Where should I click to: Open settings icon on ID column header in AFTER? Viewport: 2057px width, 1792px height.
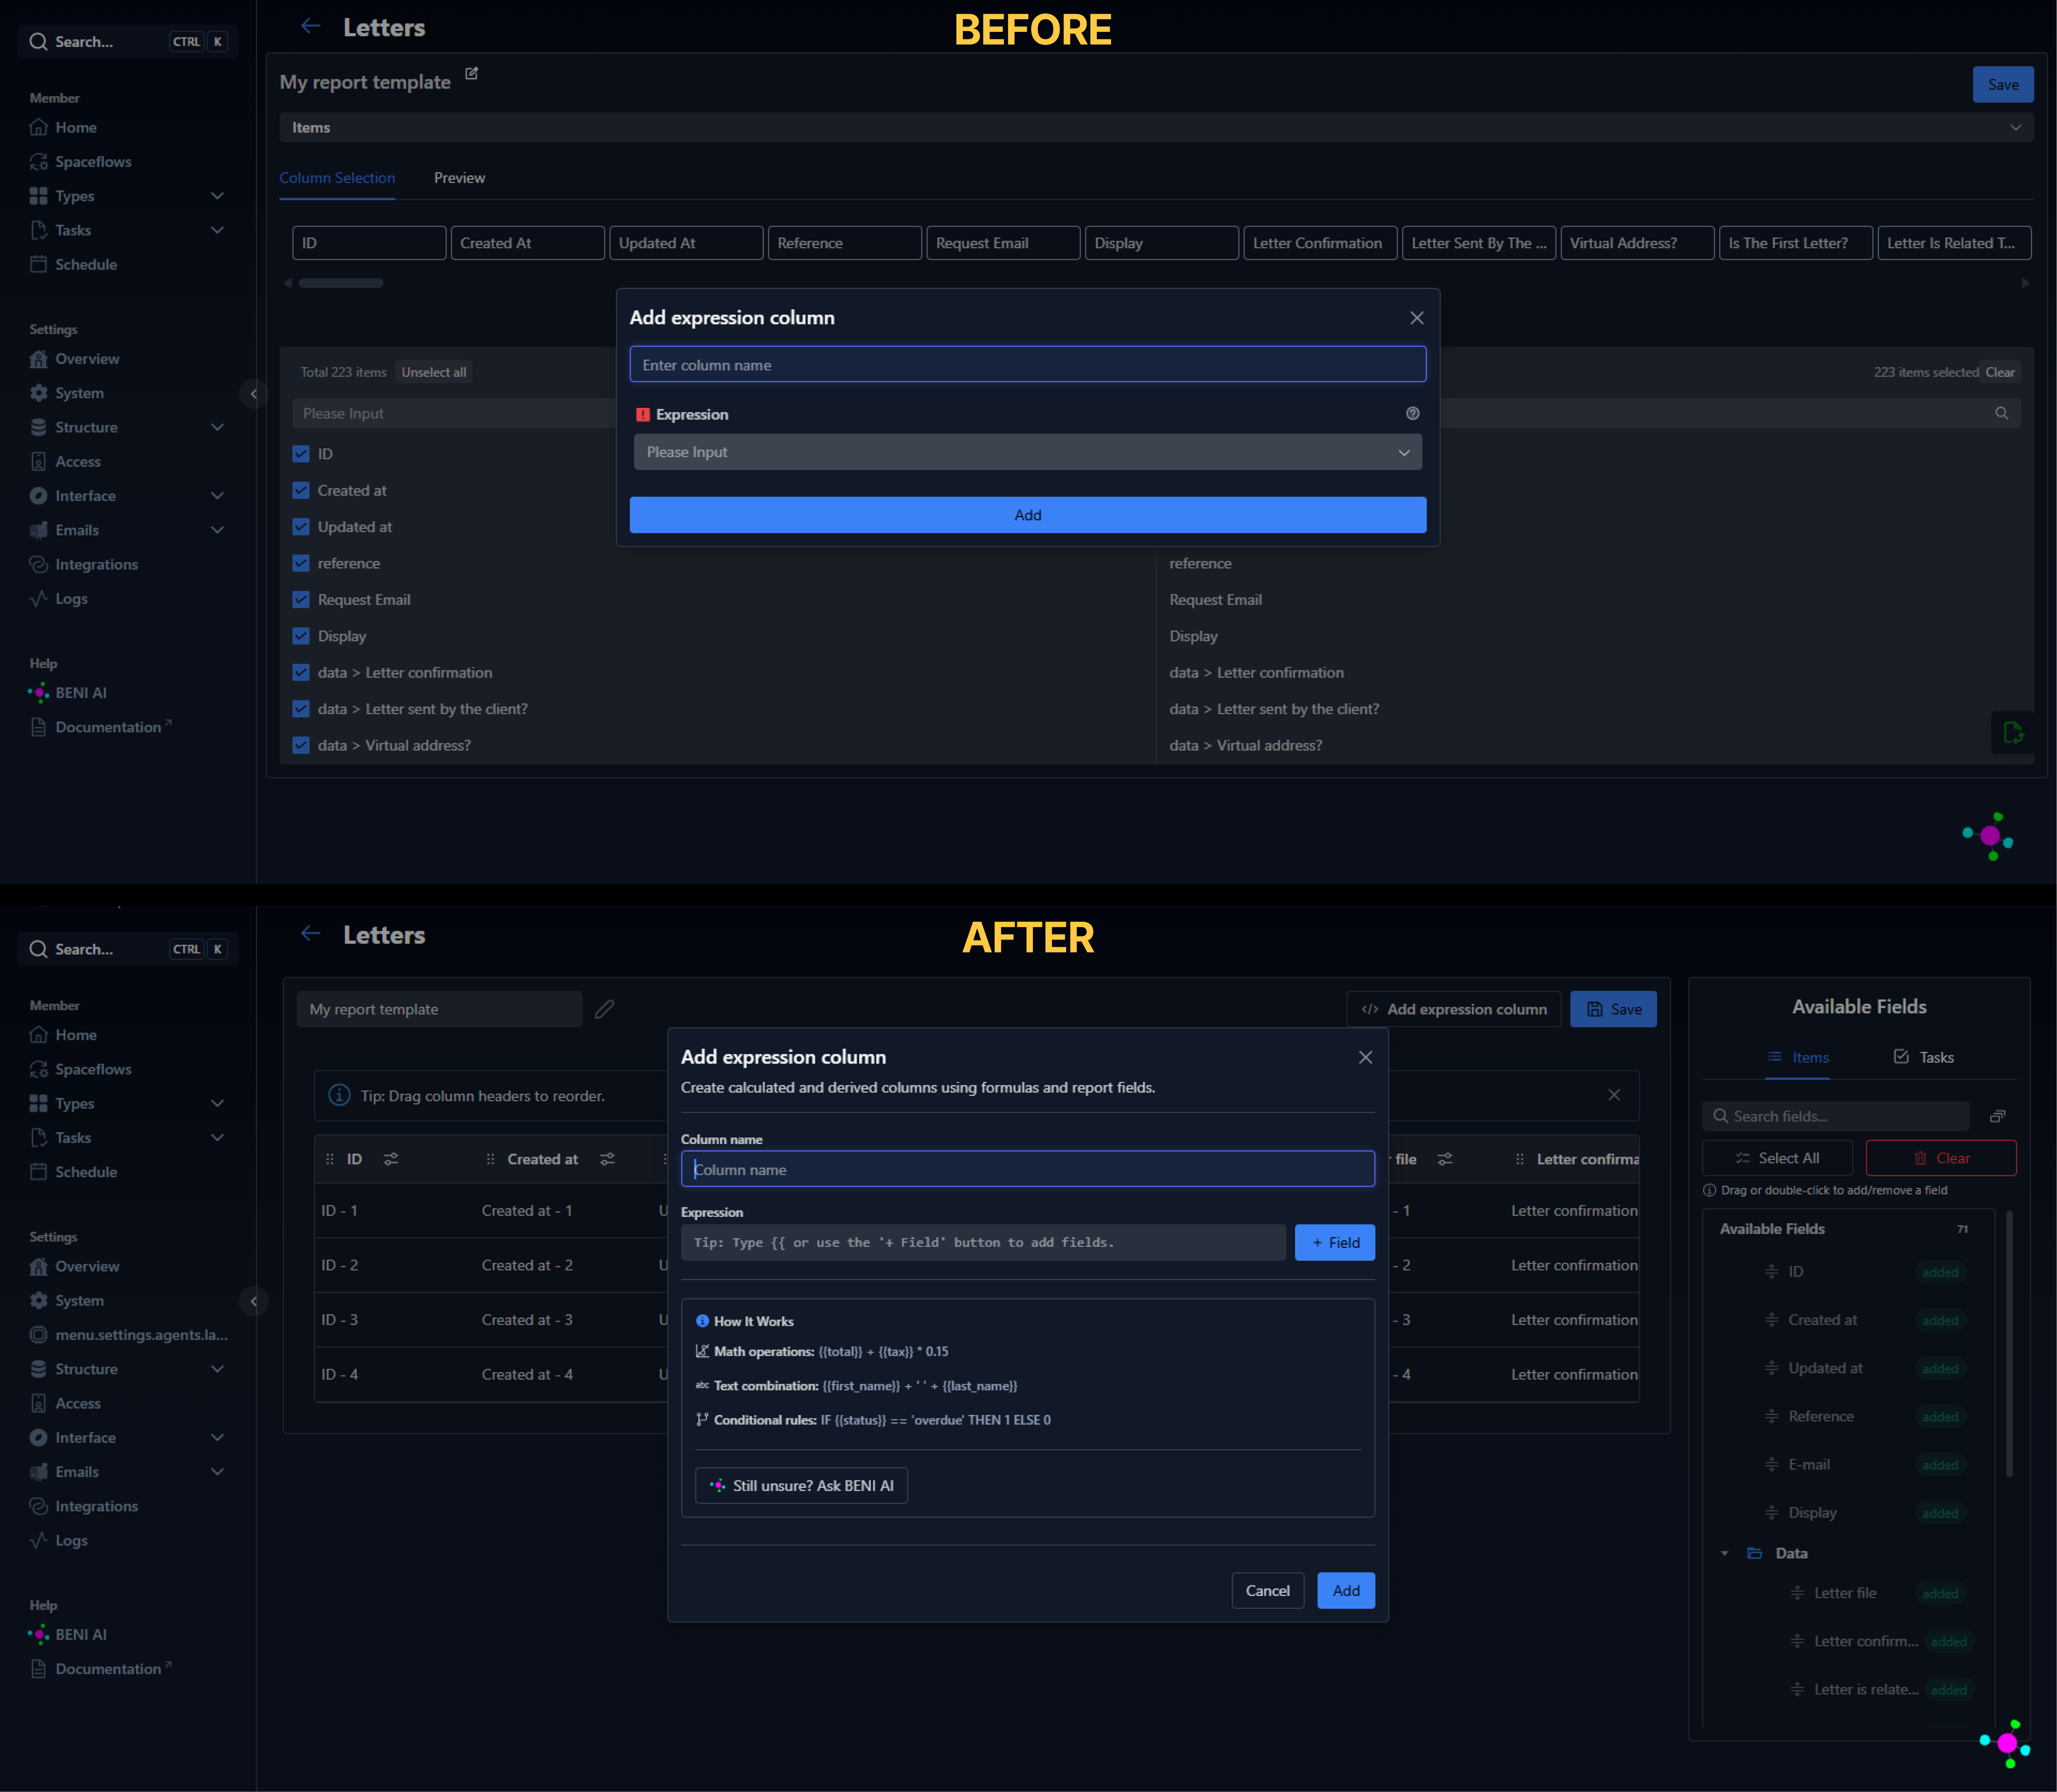[x=391, y=1159]
